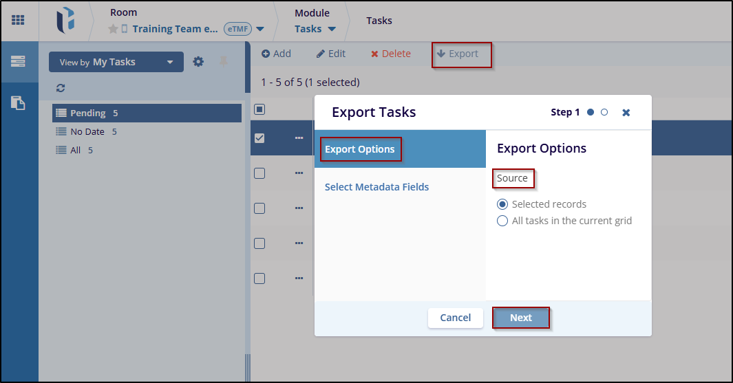Open the task view settings gear
Viewport: 733px width, 383px height.
[x=198, y=62]
